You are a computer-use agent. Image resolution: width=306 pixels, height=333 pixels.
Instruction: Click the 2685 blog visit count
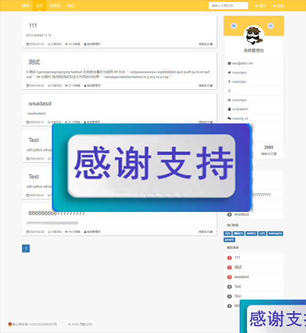[x=269, y=147]
